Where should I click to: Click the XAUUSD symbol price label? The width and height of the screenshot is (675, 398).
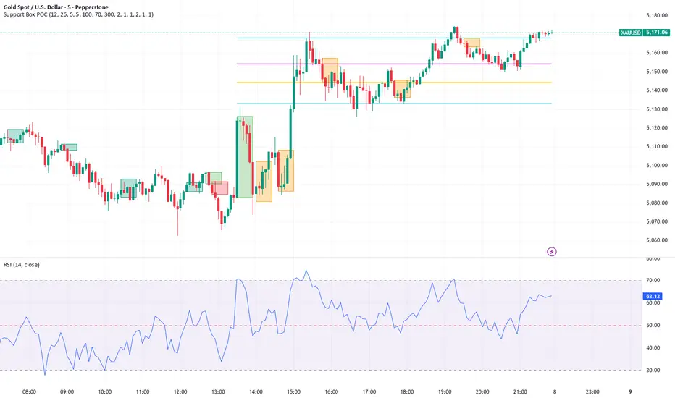(x=631, y=33)
